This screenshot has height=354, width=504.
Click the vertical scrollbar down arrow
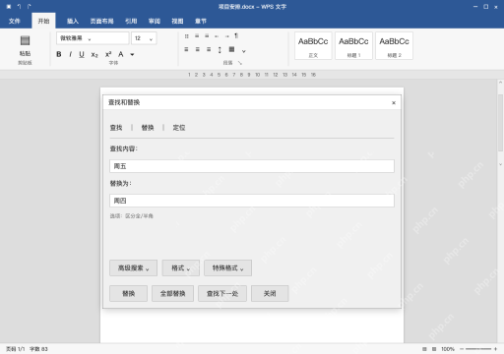click(500, 164)
